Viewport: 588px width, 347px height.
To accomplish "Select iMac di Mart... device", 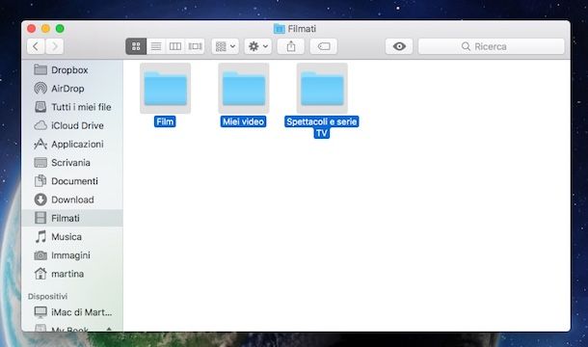I will pos(72,312).
